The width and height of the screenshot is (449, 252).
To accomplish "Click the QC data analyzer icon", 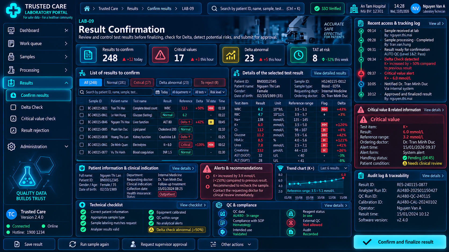I will (x=223, y=214).
